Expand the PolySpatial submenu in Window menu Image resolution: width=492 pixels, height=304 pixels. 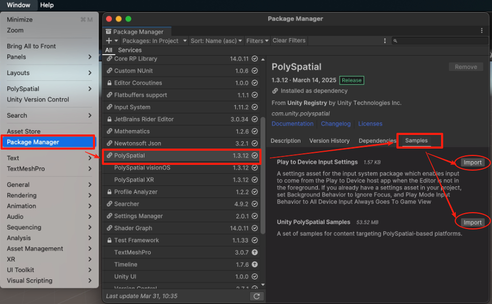[x=90, y=89]
